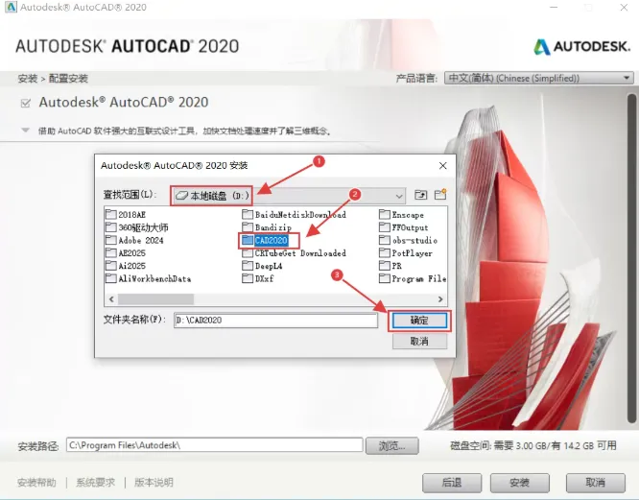The image size is (639, 500).
Task: Select the PR folder
Action: [x=390, y=266]
